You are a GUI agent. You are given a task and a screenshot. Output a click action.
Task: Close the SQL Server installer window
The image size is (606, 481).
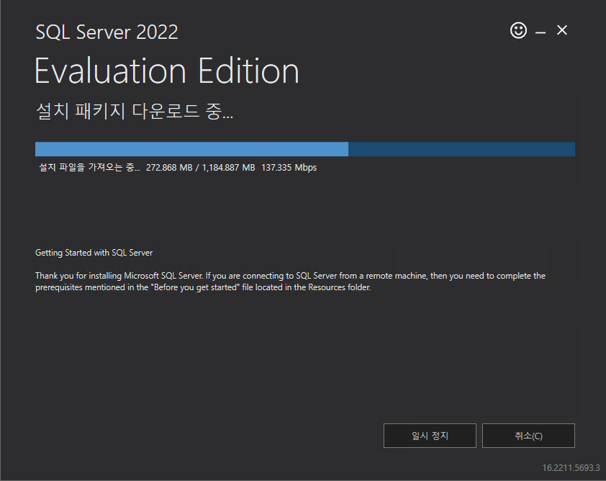[x=562, y=30]
